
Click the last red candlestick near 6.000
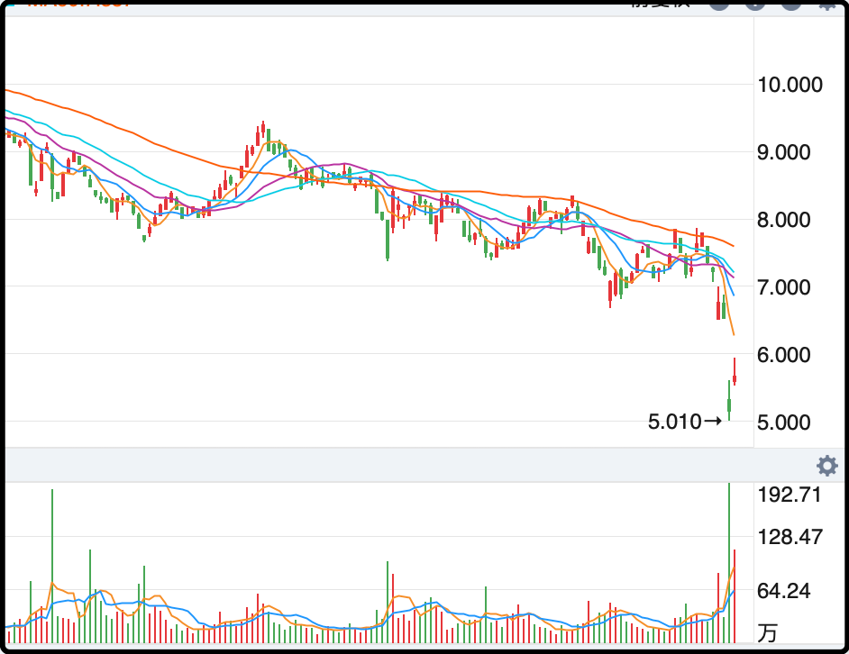pyautogui.click(x=735, y=378)
